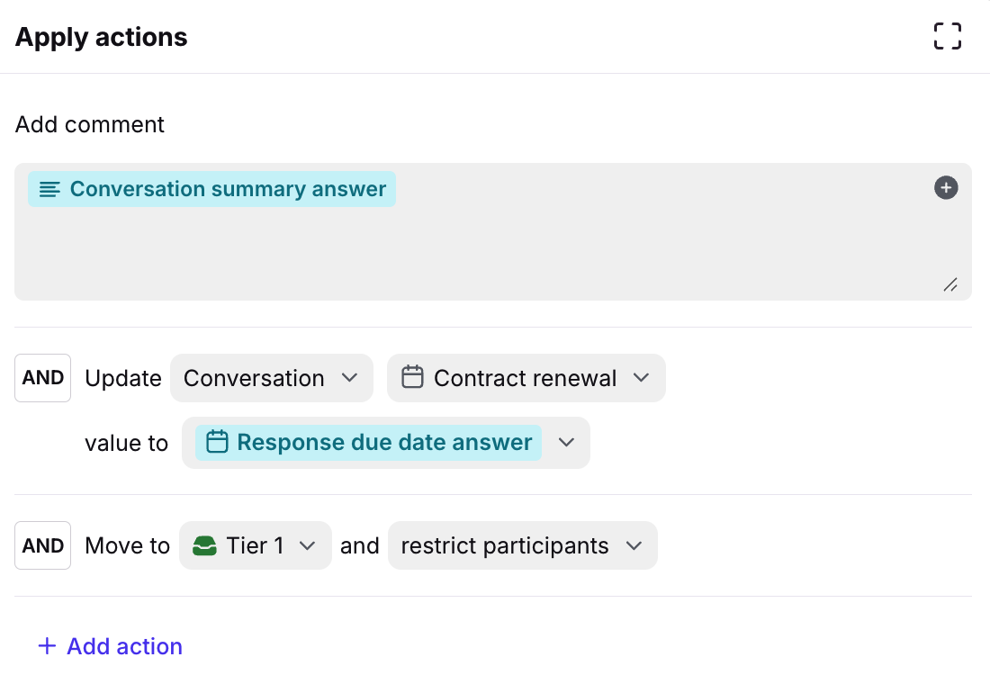Select the Conversation summary answer chip

click(227, 189)
